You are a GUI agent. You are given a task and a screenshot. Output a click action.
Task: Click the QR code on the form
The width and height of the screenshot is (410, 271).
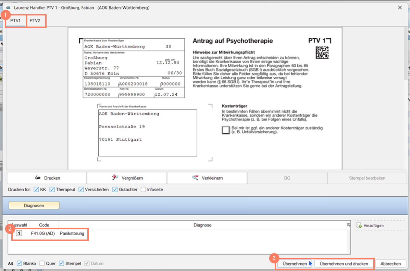coord(322,52)
